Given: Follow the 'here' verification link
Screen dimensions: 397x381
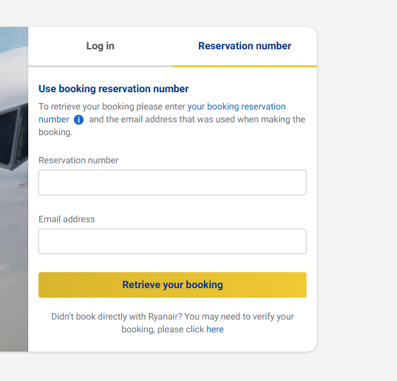Looking at the screenshot, I should pos(215,330).
